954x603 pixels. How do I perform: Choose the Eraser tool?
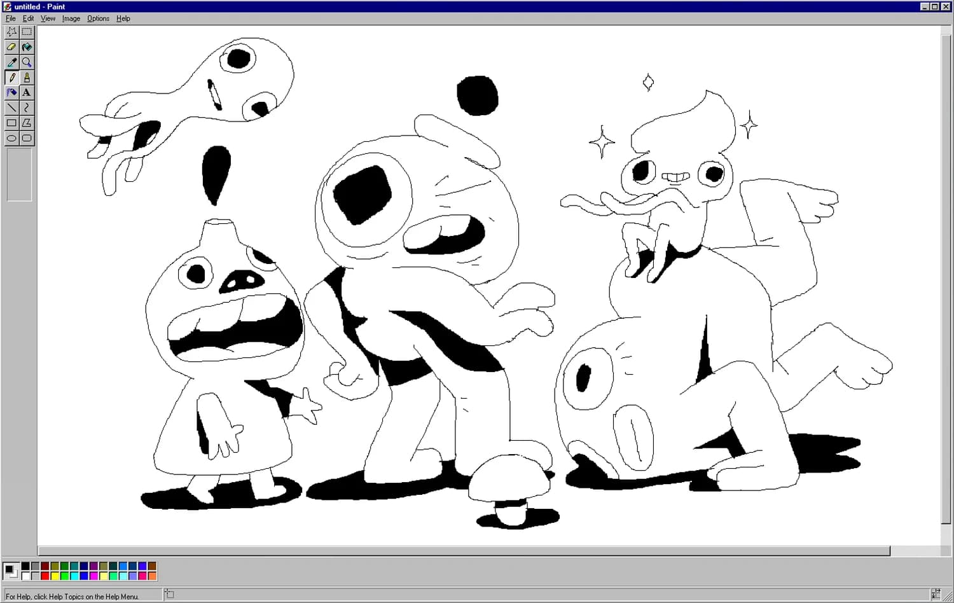[x=11, y=47]
